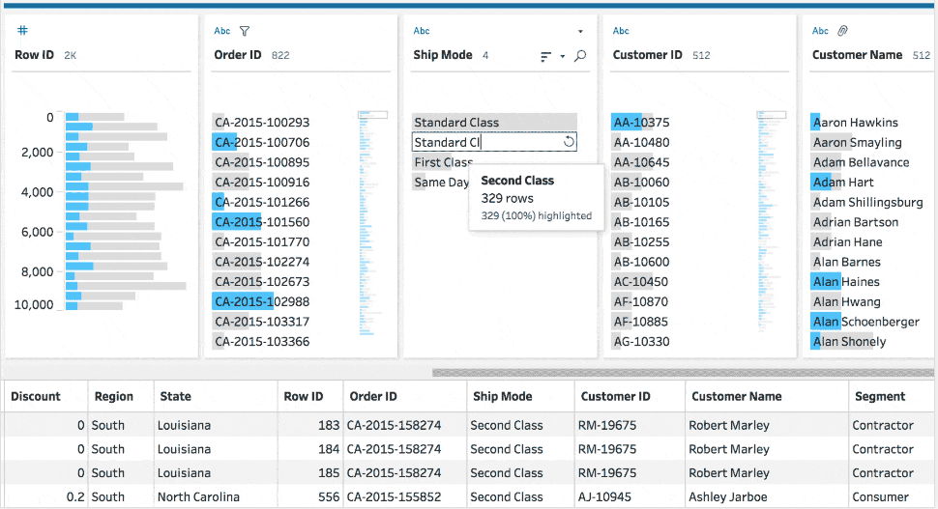Screen dimensions: 938x509
Task: Click the top histogram bar in Row ID
Action: click(x=95, y=117)
